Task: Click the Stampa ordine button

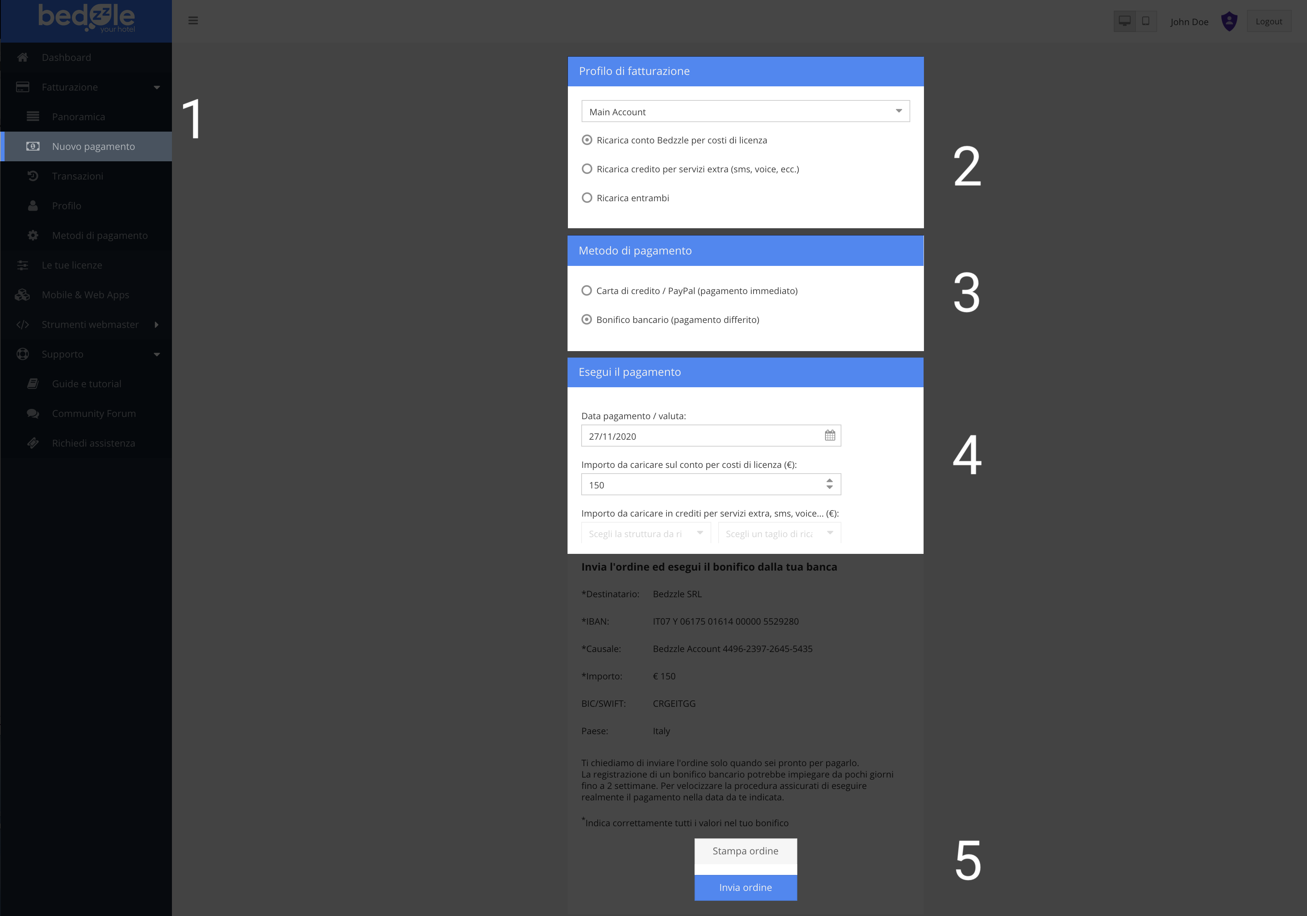Action: pyautogui.click(x=745, y=851)
